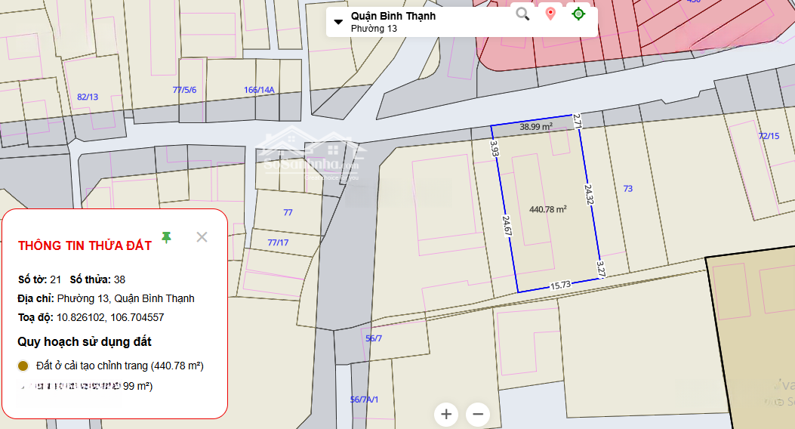Open the map search magnifier icon
The image size is (795, 429).
(x=522, y=14)
